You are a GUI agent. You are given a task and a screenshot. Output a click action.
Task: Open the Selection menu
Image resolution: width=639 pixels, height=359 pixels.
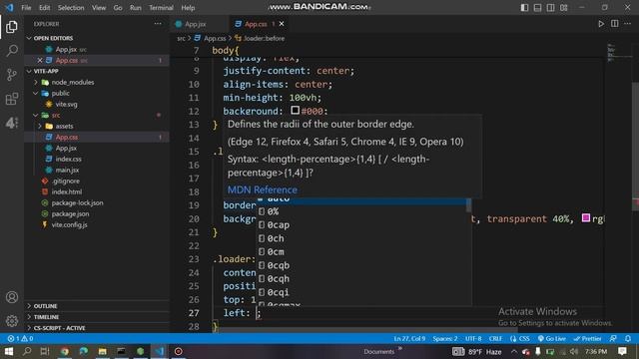tap(71, 8)
